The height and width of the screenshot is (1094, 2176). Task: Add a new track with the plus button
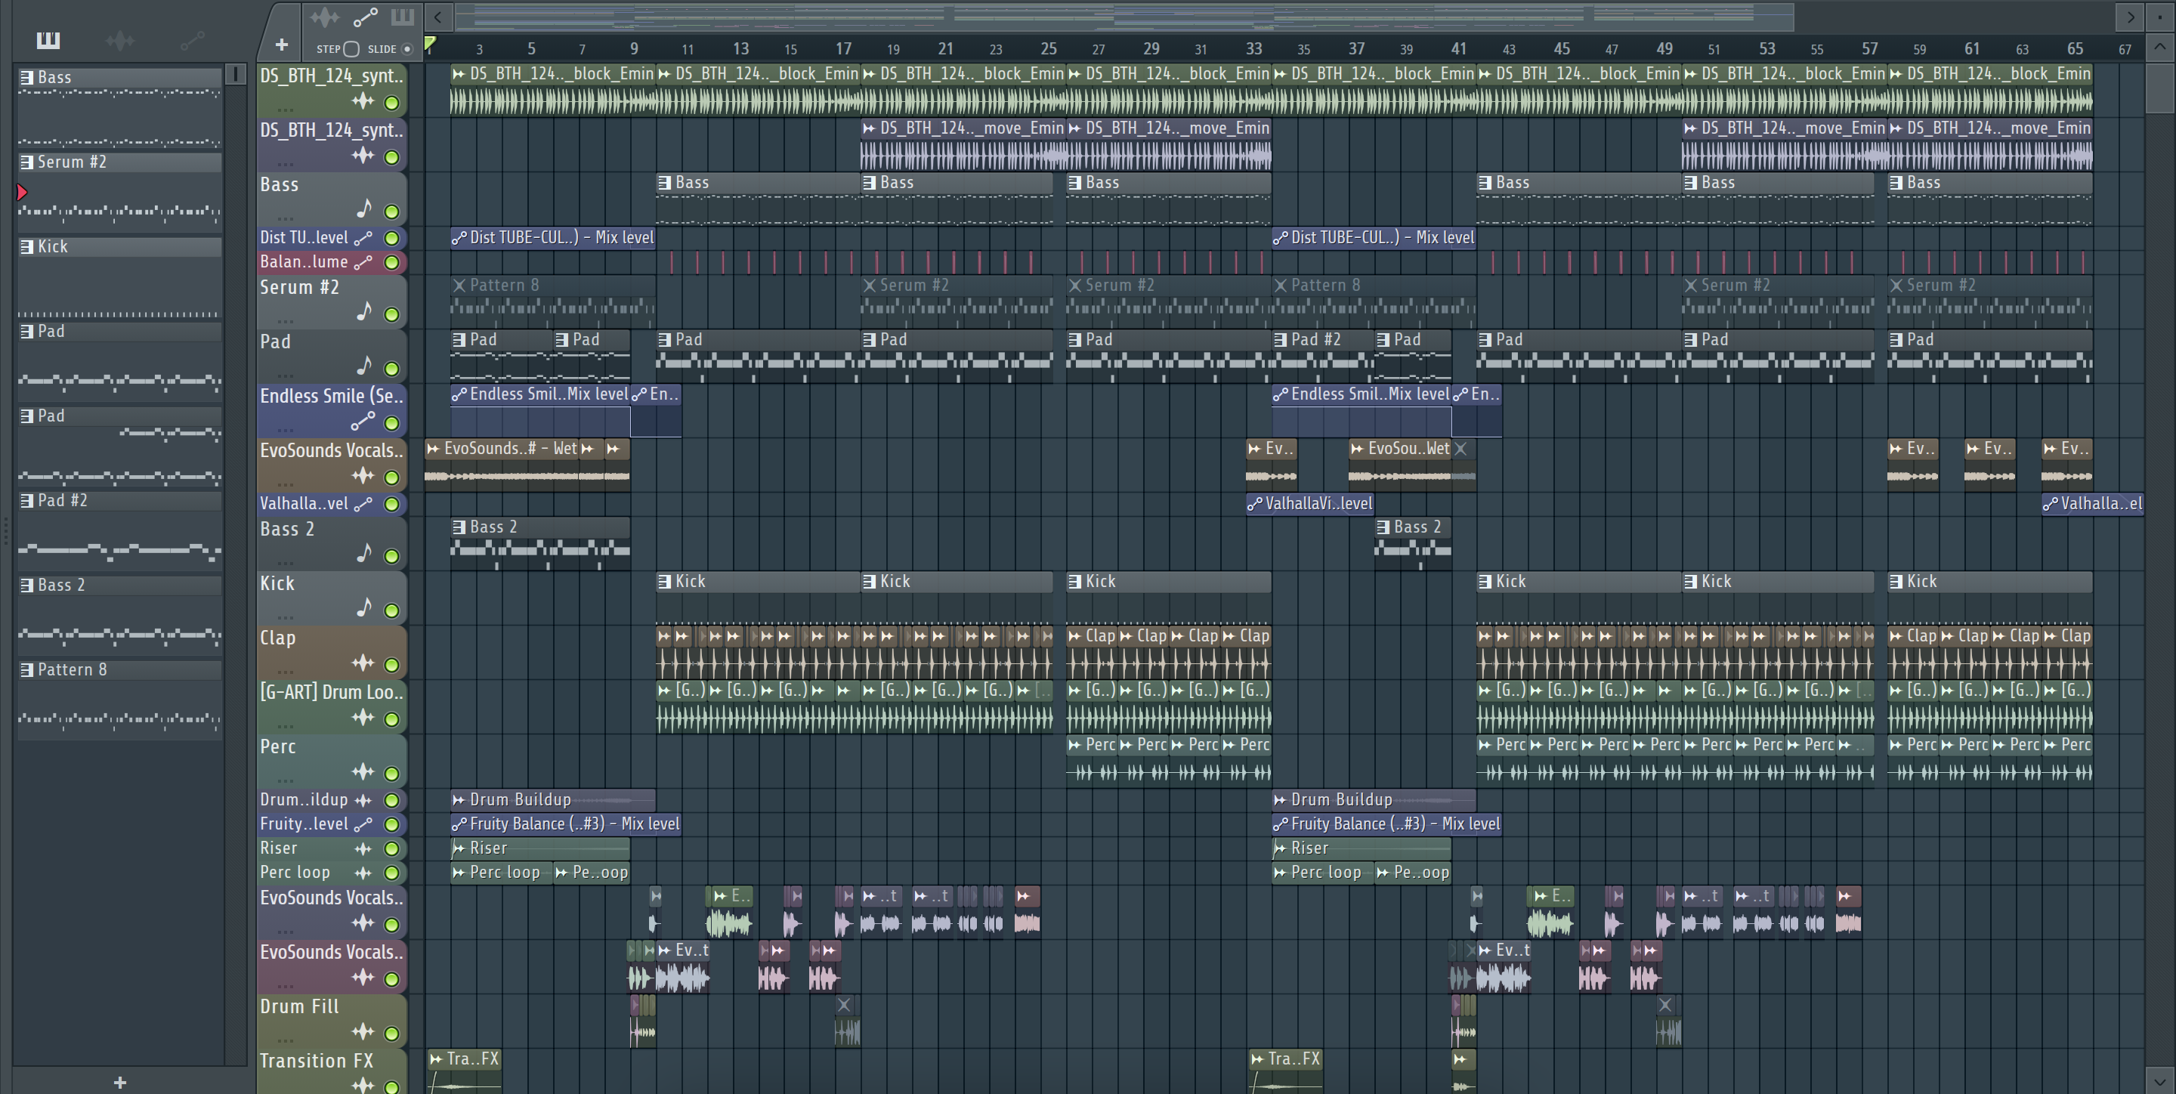pyautogui.click(x=281, y=44)
